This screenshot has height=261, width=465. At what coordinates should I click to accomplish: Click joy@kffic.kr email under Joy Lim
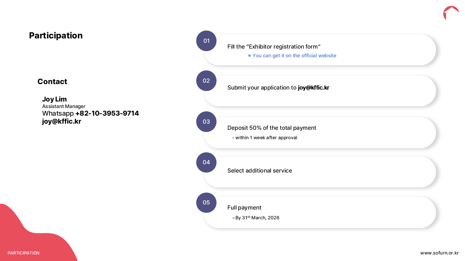pos(61,121)
